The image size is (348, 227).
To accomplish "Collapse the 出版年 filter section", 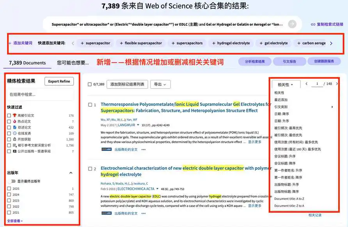I will [x=71, y=173].
